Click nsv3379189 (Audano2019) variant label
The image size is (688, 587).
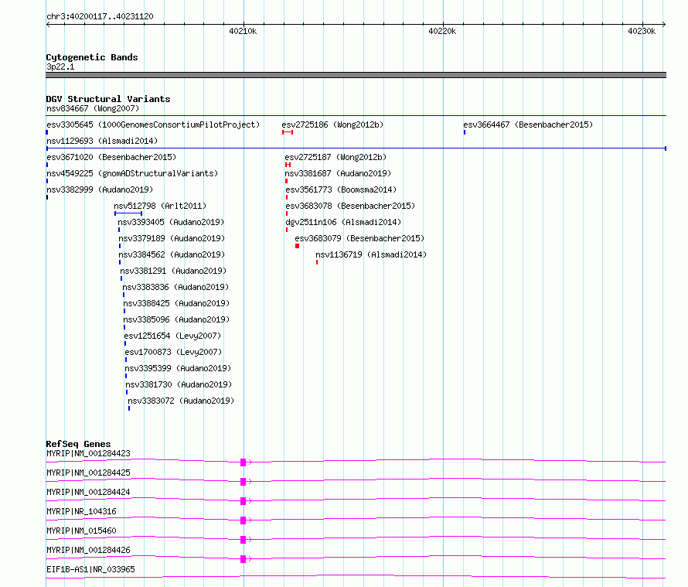[172, 238]
